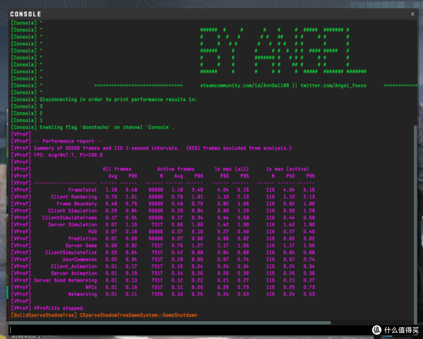The height and width of the screenshot is (339, 423).
Task: Click the twitter.com/Angel_foxxo text
Action: click(333, 85)
